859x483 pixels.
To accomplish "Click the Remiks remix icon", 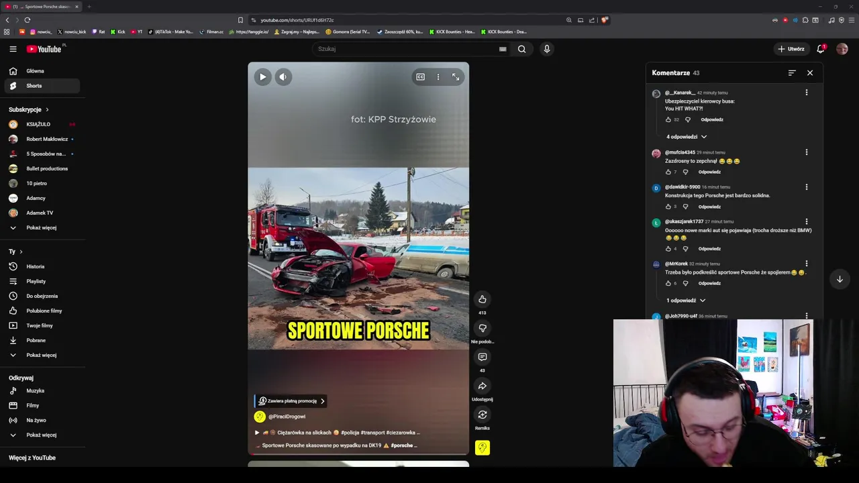I will 482,415.
